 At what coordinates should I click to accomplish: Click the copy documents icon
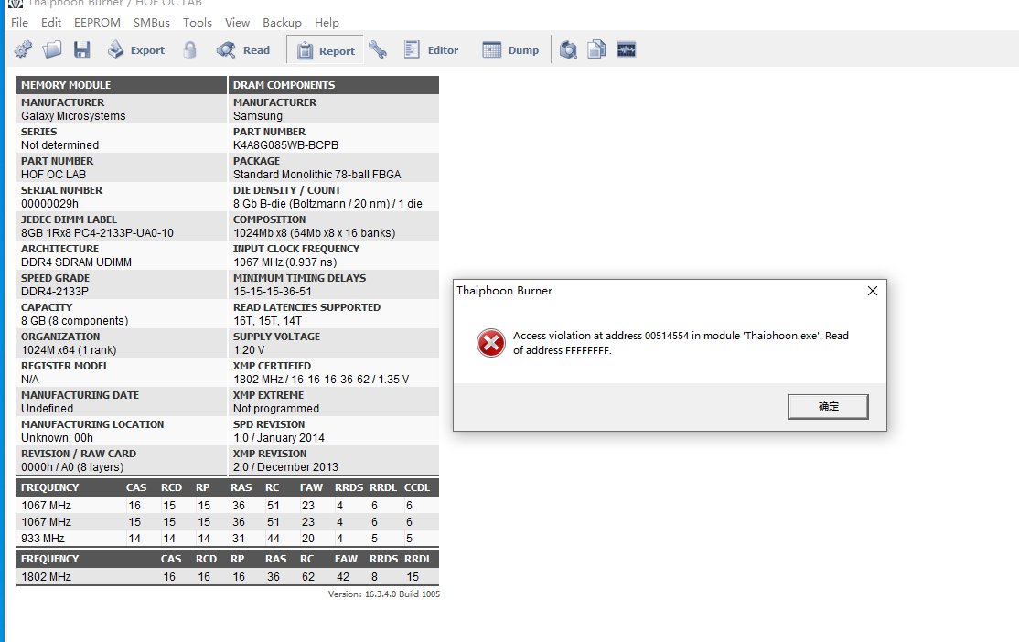point(596,50)
